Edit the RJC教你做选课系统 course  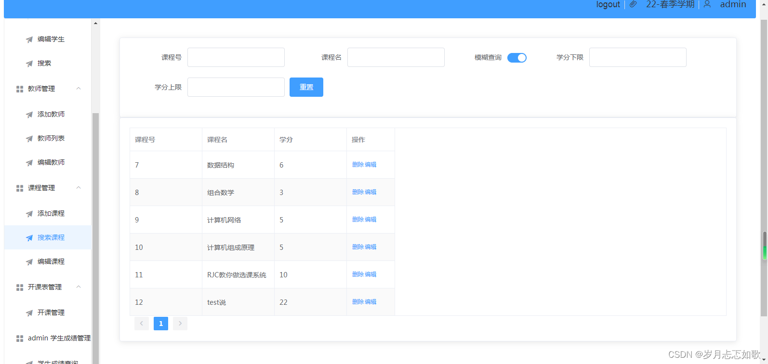coord(371,274)
